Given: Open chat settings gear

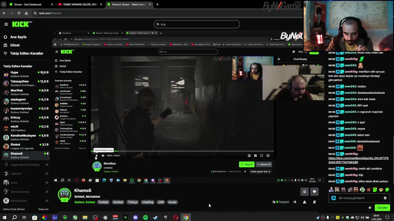Looking at the screenshot, I should pos(370,208).
